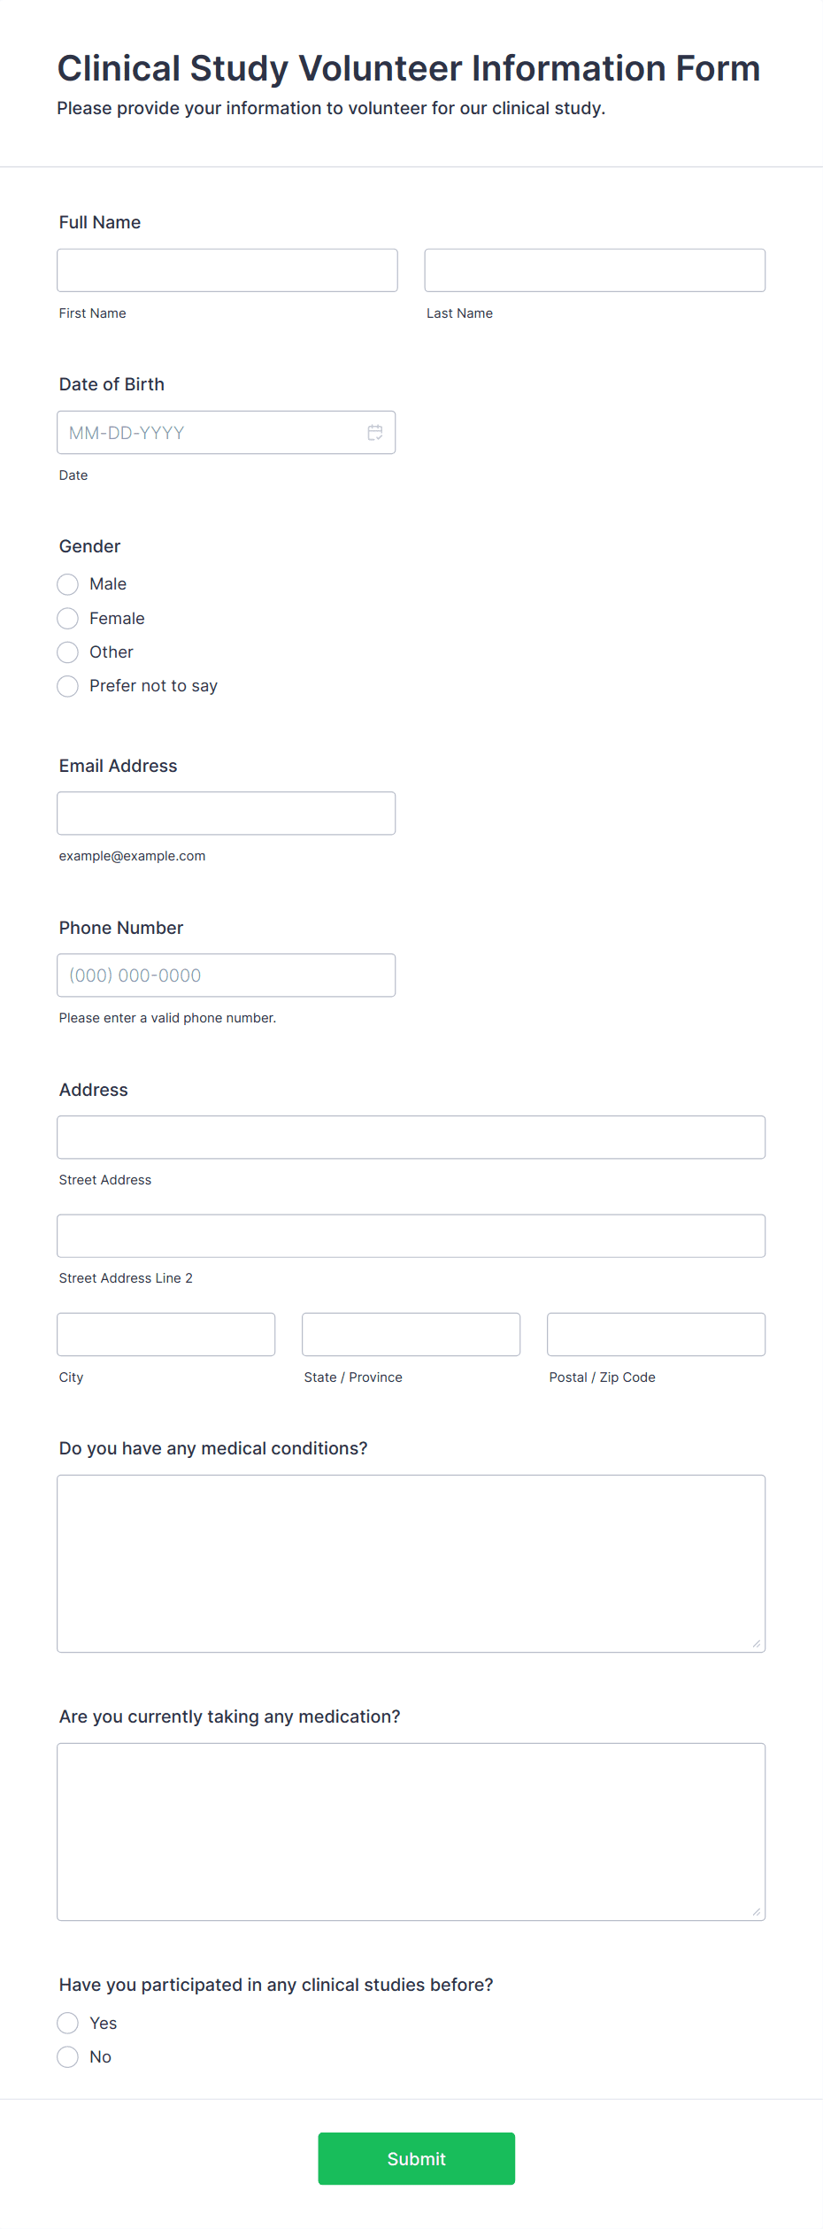Screen dimensions: 823x2229
Task: Click the First Name input field
Action: point(227,270)
